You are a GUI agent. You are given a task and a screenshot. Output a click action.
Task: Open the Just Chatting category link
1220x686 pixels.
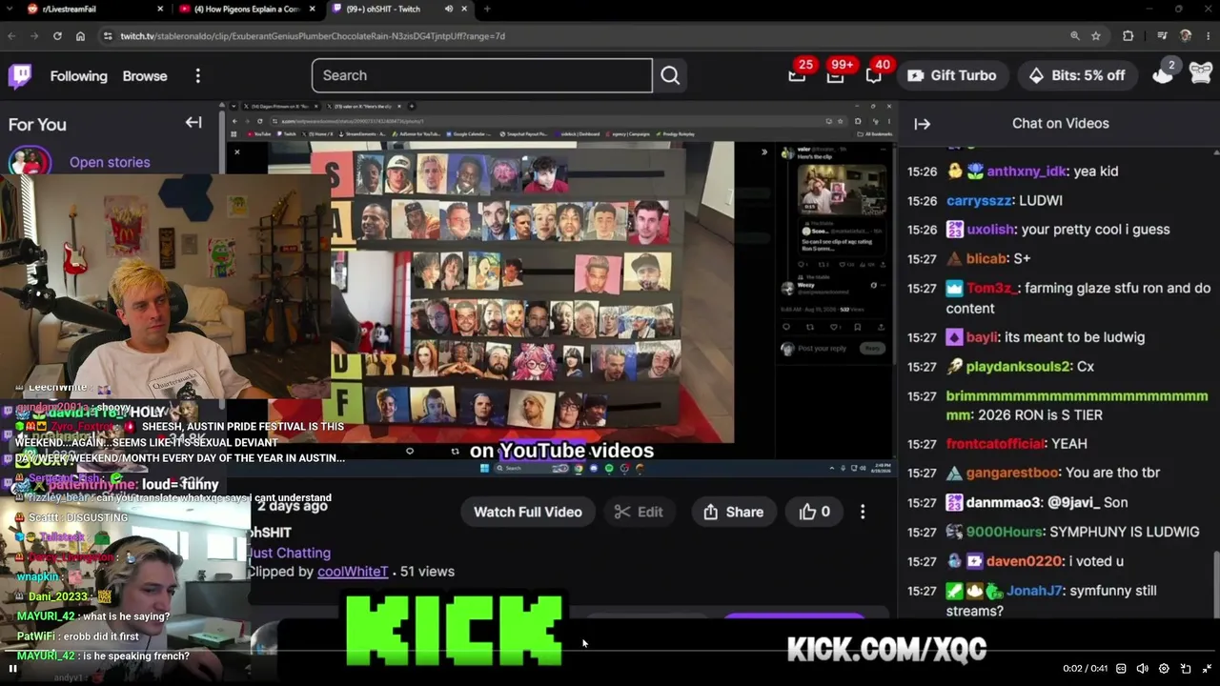289,553
